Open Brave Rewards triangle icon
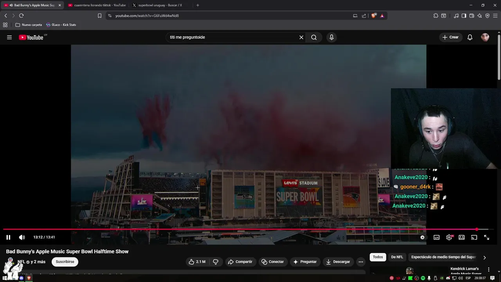Screen dimensions: 501x282 coord(382,16)
